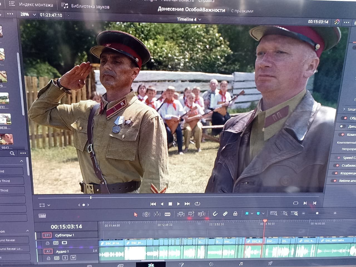Click the source timecode 01:23:47:10

click(51, 15)
